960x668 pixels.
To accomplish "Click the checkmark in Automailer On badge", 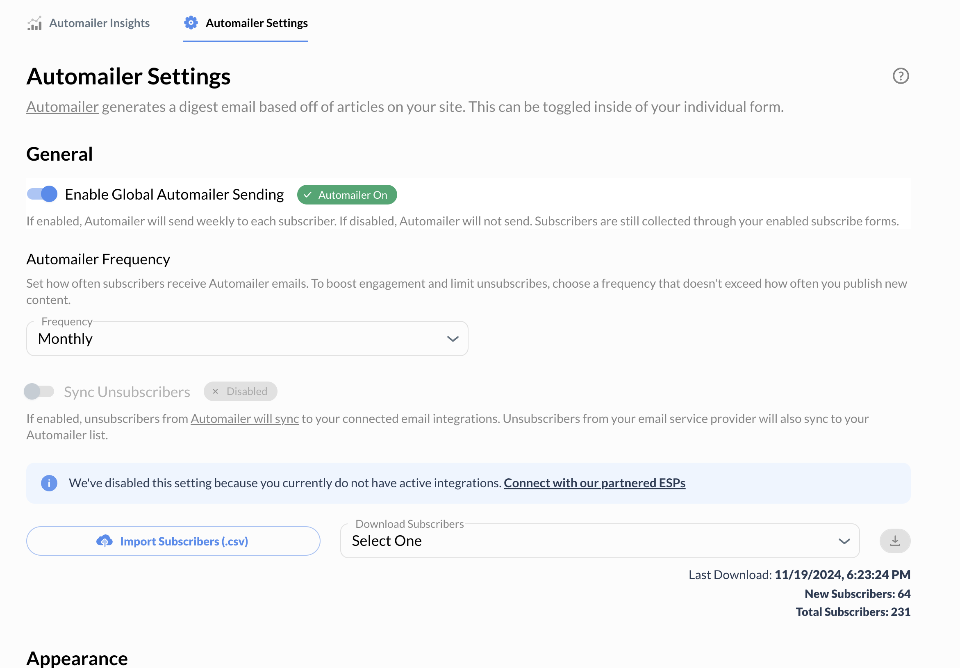I will tap(308, 195).
